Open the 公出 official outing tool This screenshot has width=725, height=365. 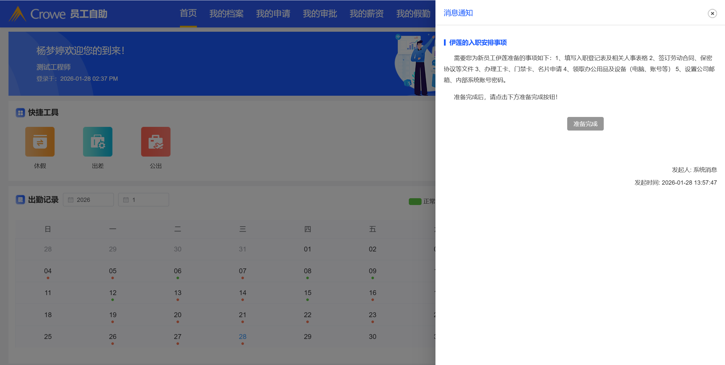point(156,142)
